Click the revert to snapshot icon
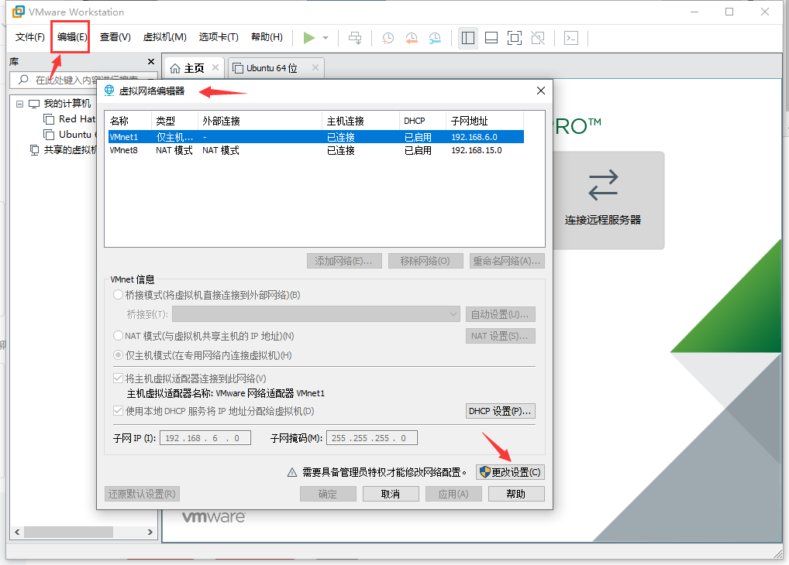This screenshot has width=789, height=565. [x=412, y=38]
